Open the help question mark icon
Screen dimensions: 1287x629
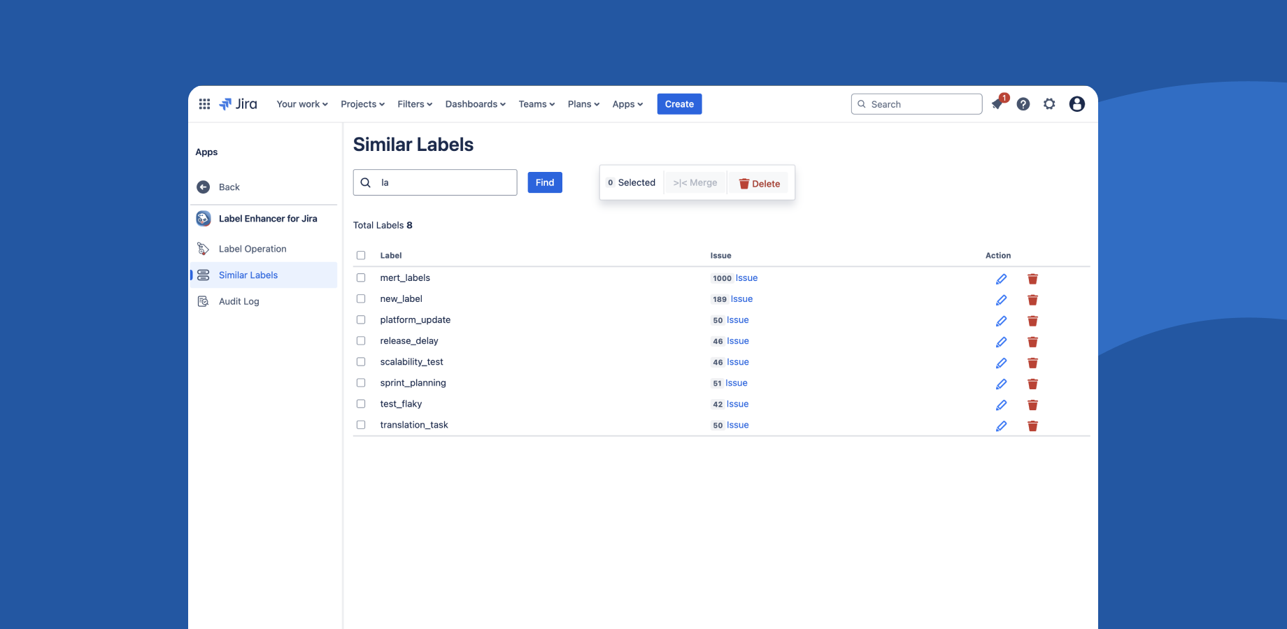1023,104
